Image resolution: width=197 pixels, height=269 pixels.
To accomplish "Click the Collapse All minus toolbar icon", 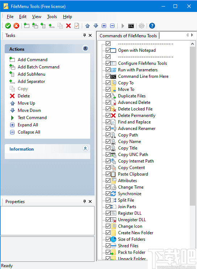I will (112, 26).
